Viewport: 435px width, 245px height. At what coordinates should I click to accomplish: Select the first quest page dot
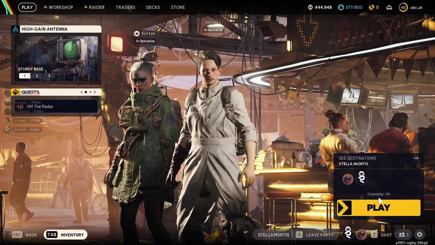pos(86,92)
